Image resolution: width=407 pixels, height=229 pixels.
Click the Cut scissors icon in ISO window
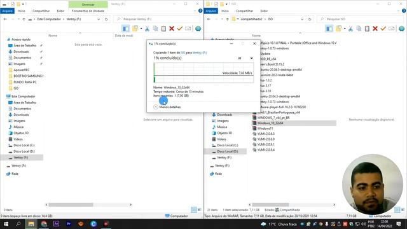[x=350, y=29]
